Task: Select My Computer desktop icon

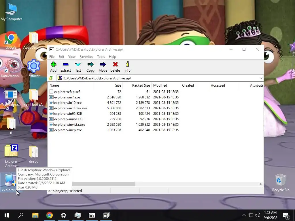Action: (11, 12)
